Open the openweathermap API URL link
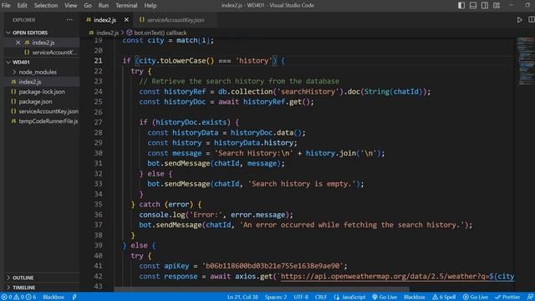Screen dimensions: 535x301 pyautogui.click(x=397, y=277)
